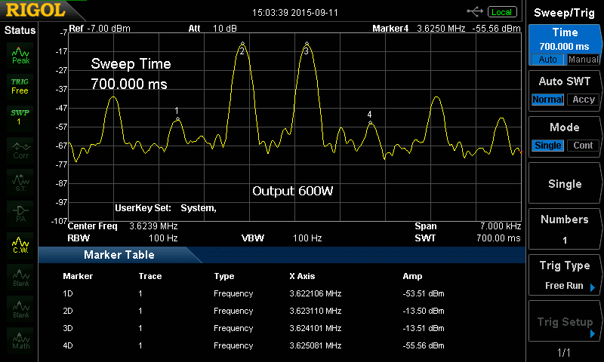Select the S.T status icon

tap(20, 181)
